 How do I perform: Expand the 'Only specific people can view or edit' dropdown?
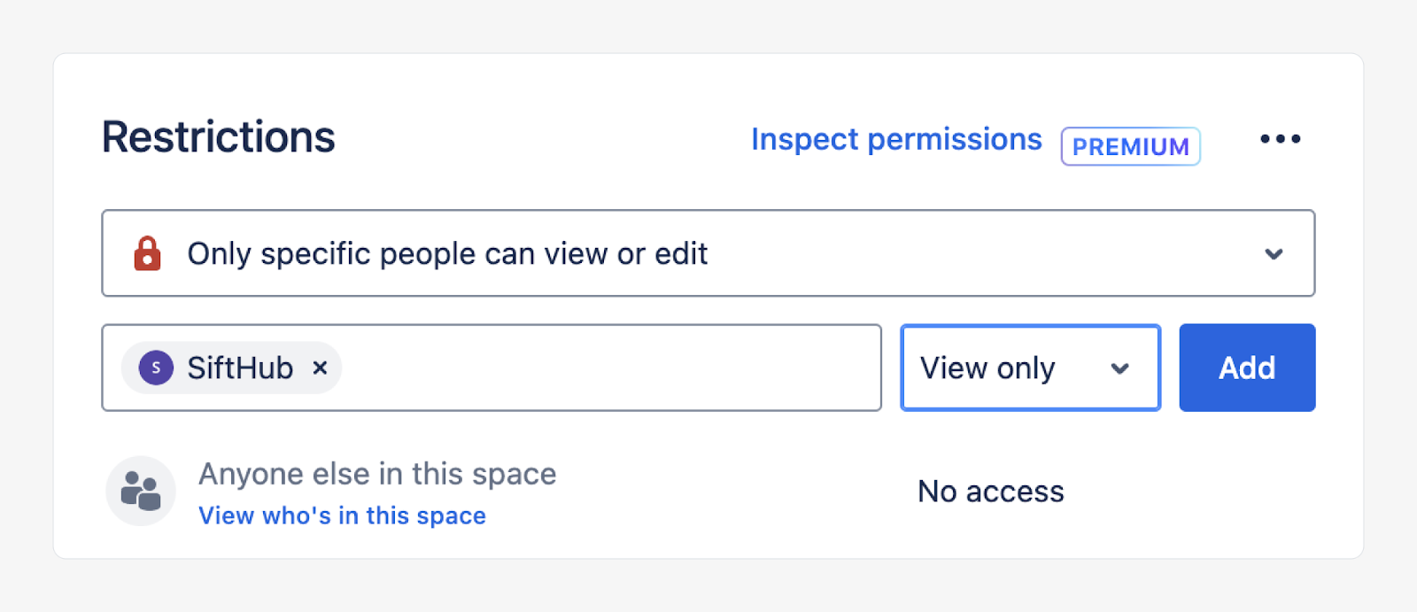[708, 253]
